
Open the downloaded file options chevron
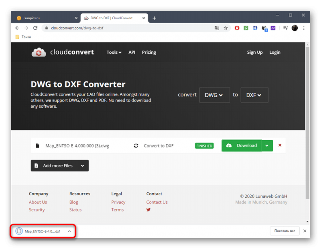coord(69,231)
